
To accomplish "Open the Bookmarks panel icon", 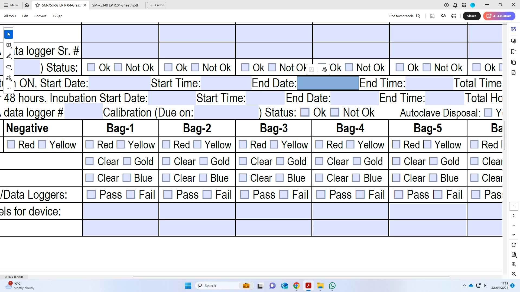I will 513,52.
